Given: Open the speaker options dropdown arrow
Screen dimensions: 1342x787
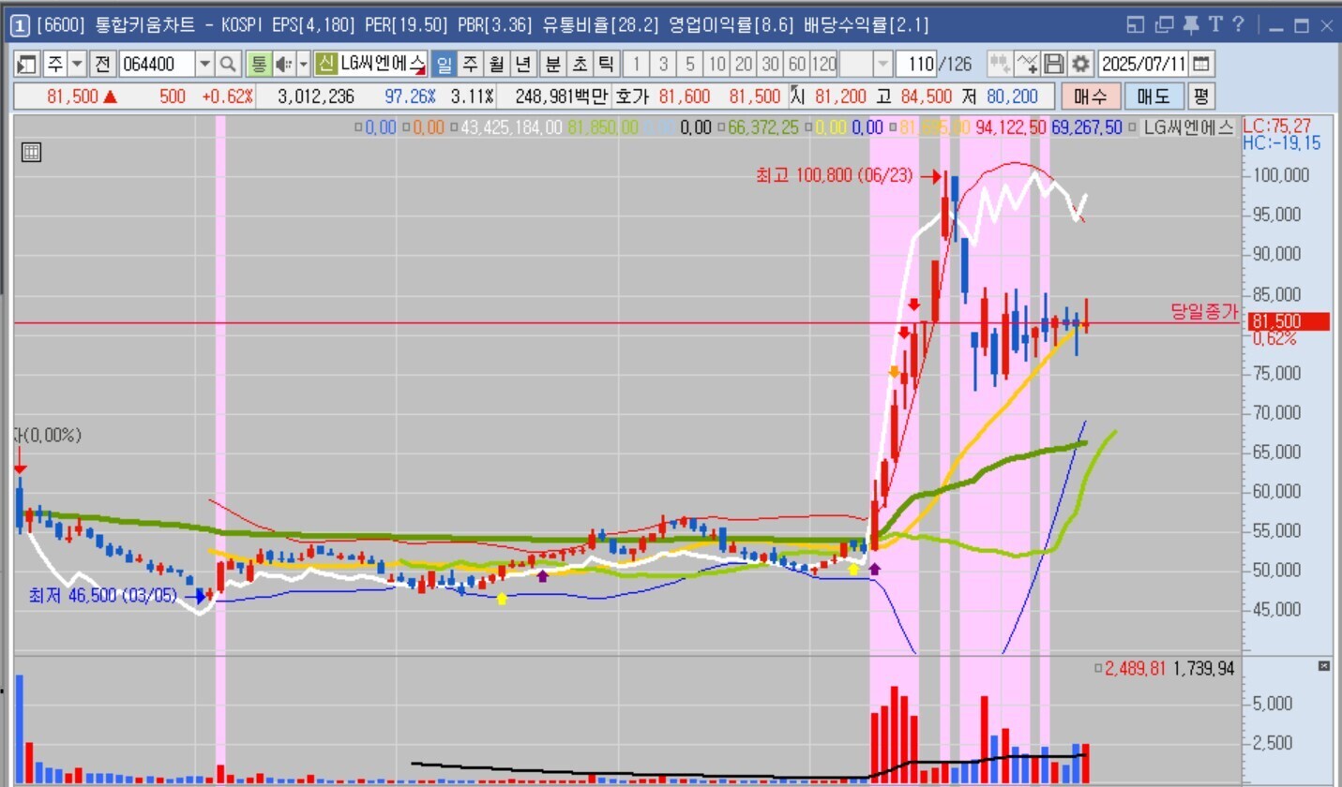Looking at the screenshot, I should click(303, 64).
